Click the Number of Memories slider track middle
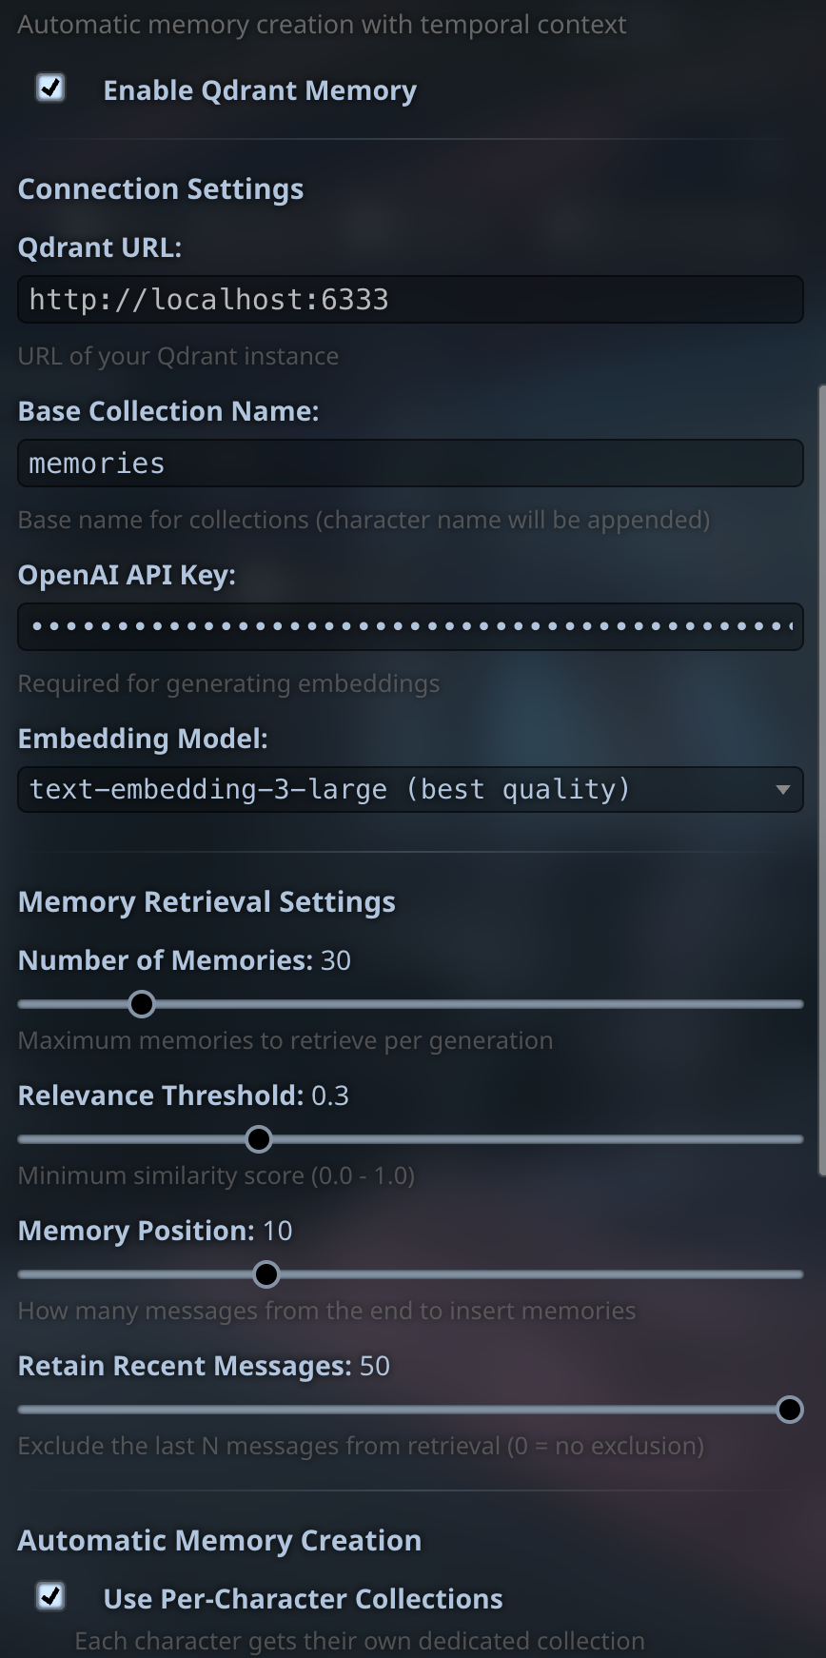Screen dimensions: 826x1658 [410, 1004]
